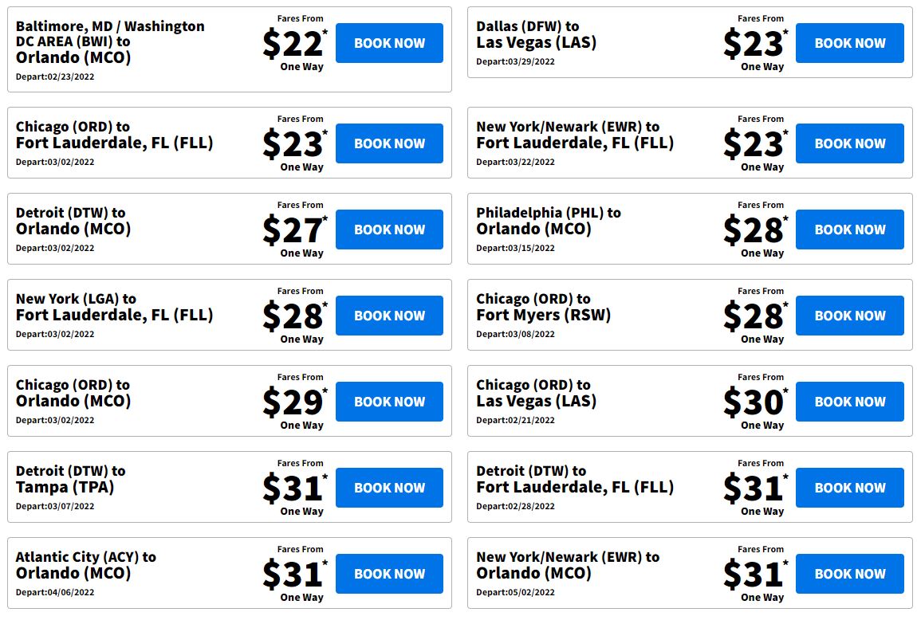Book Detroit to Tampa (TPA) flight
The image size is (917, 620).
point(389,488)
